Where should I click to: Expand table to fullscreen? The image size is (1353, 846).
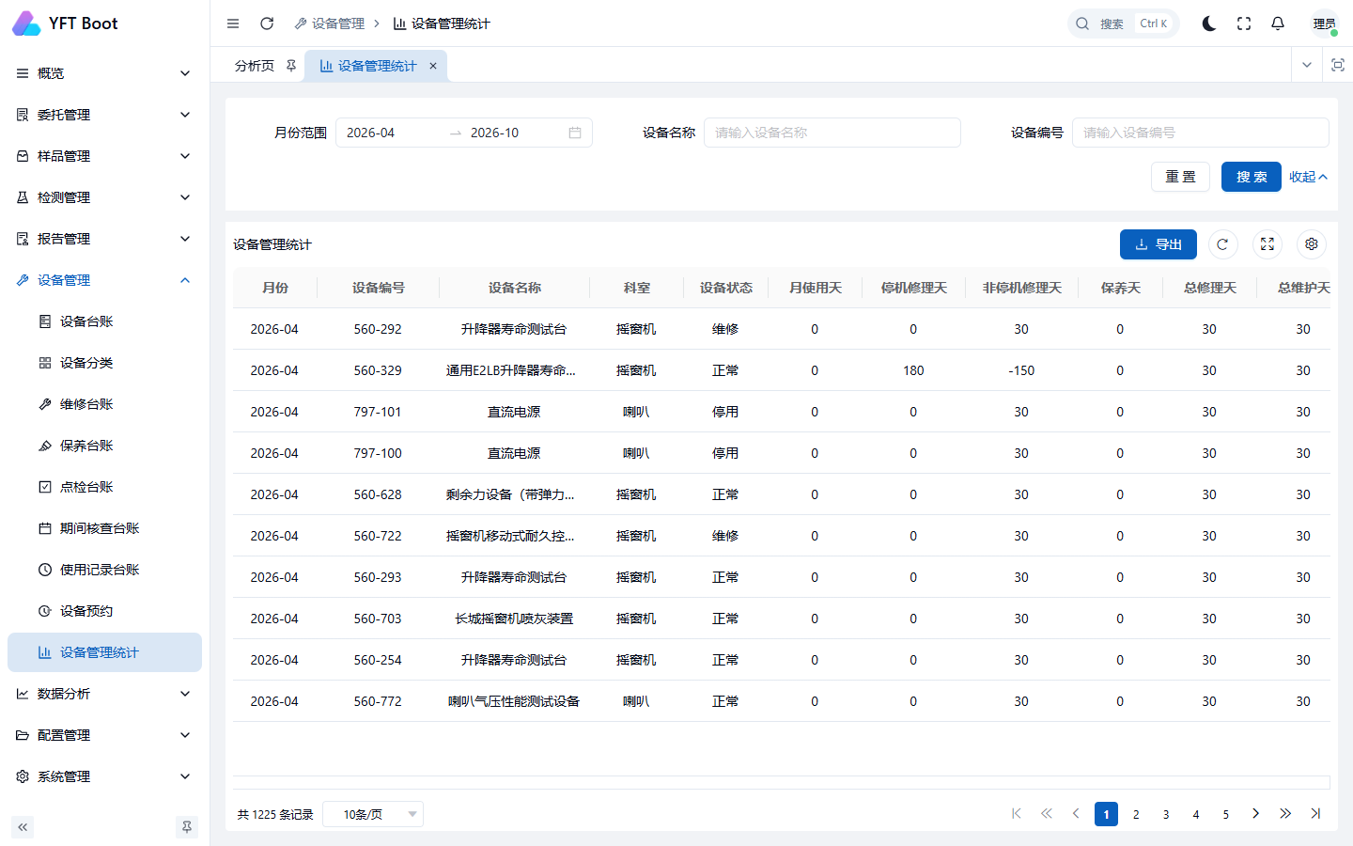[1267, 244]
